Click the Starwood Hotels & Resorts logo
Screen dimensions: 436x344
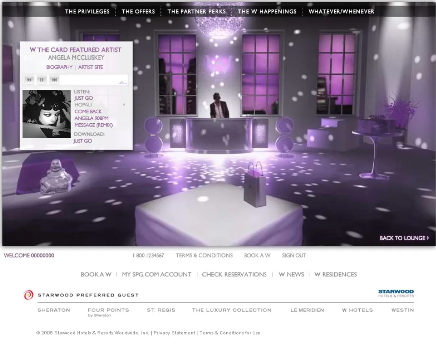(395, 292)
